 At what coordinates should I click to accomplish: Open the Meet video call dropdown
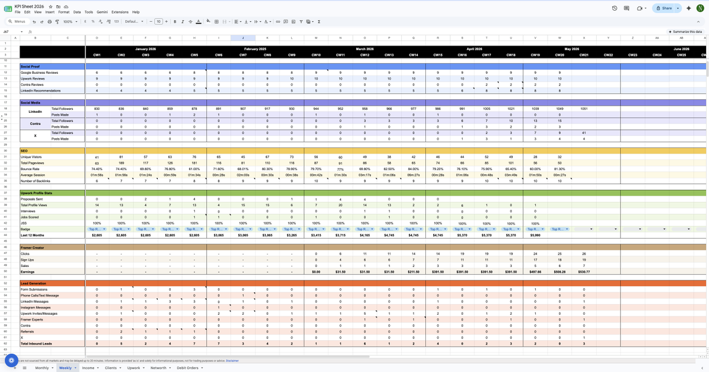pos(646,8)
